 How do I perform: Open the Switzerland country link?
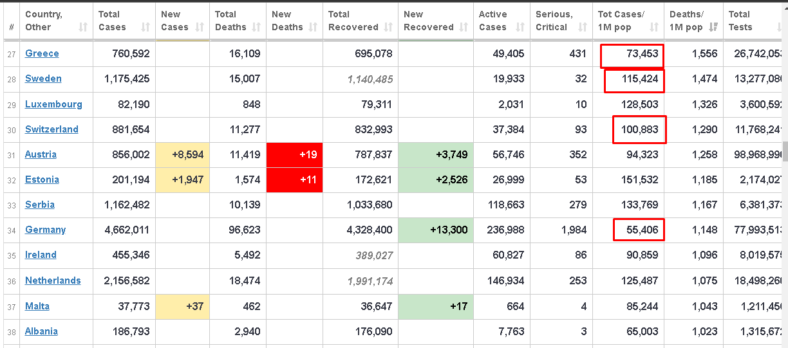[52, 129]
